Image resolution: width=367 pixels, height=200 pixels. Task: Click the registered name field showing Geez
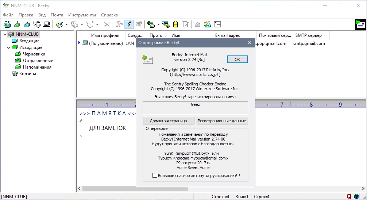(x=196, y=108)
